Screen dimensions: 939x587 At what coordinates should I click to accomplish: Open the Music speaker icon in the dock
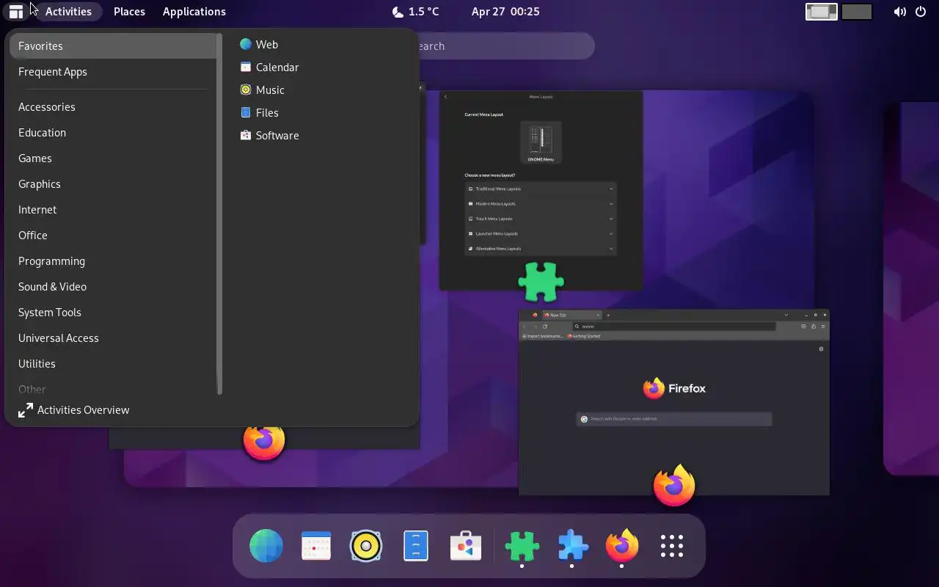(x=366, y=546)
